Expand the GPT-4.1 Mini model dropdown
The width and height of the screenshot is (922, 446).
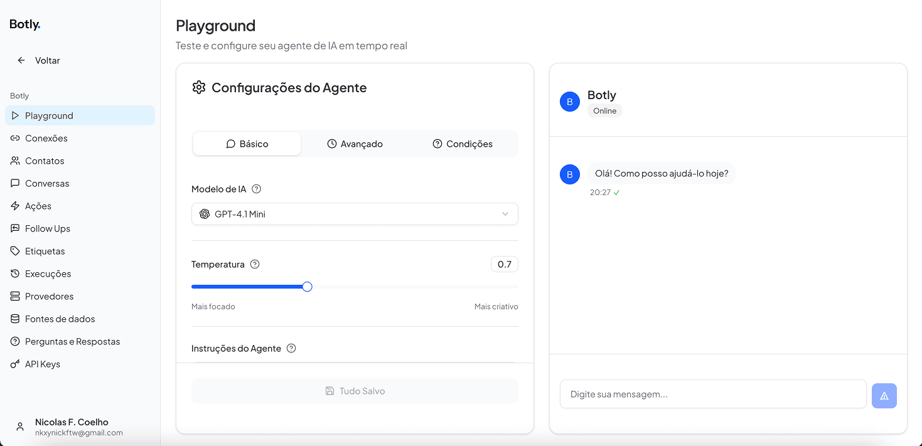click(354, 214)
